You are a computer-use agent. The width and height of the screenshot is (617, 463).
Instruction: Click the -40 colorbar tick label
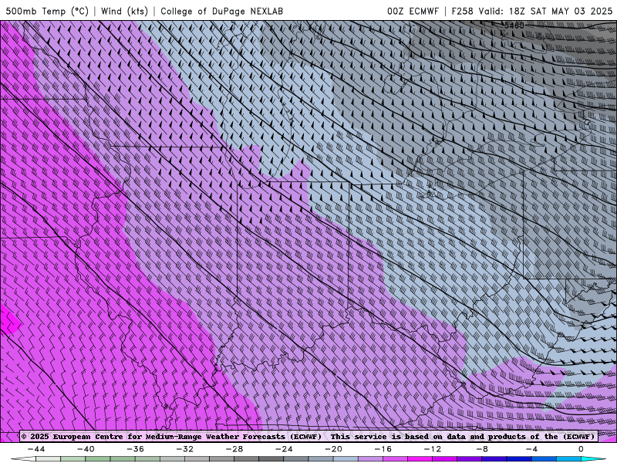(x=86, y=449)
